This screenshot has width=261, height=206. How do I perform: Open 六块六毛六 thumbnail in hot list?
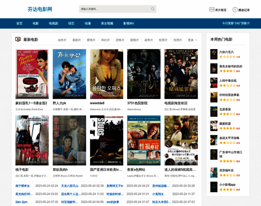(x=214, y=54)
